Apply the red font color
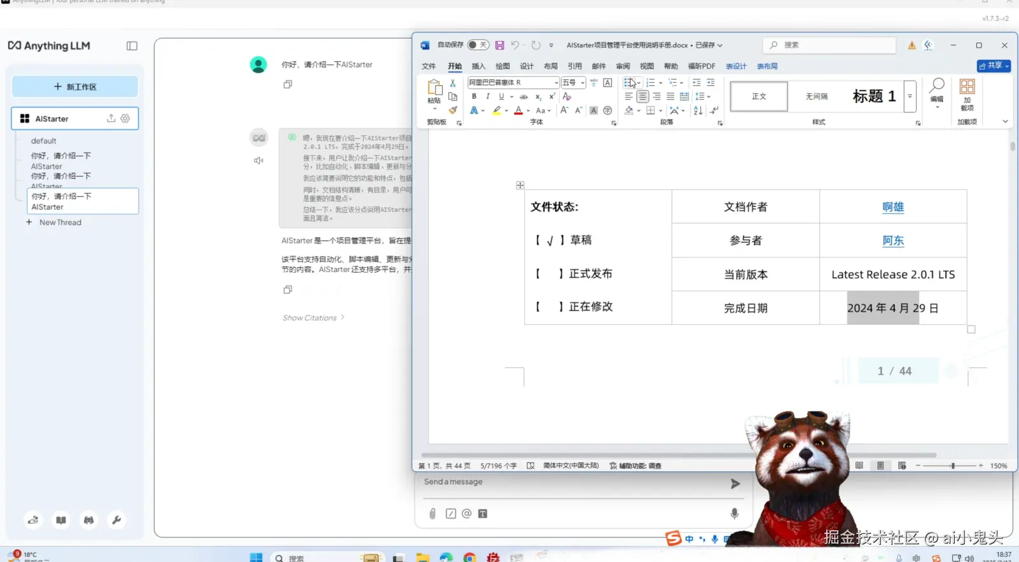 tap(518, 111)
